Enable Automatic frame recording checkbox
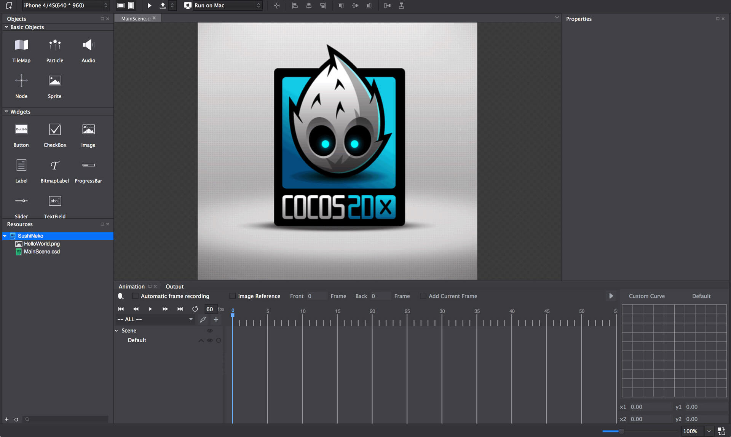Image resolution: width=731 pixels, height=437 pixels. (135, 296)
